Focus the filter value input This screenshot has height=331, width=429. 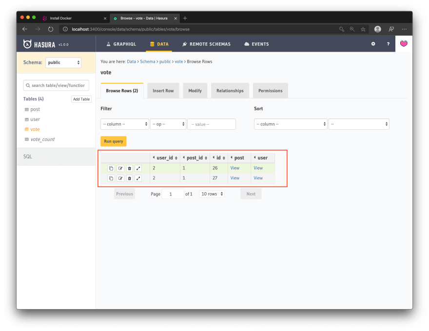pos(212,124)
